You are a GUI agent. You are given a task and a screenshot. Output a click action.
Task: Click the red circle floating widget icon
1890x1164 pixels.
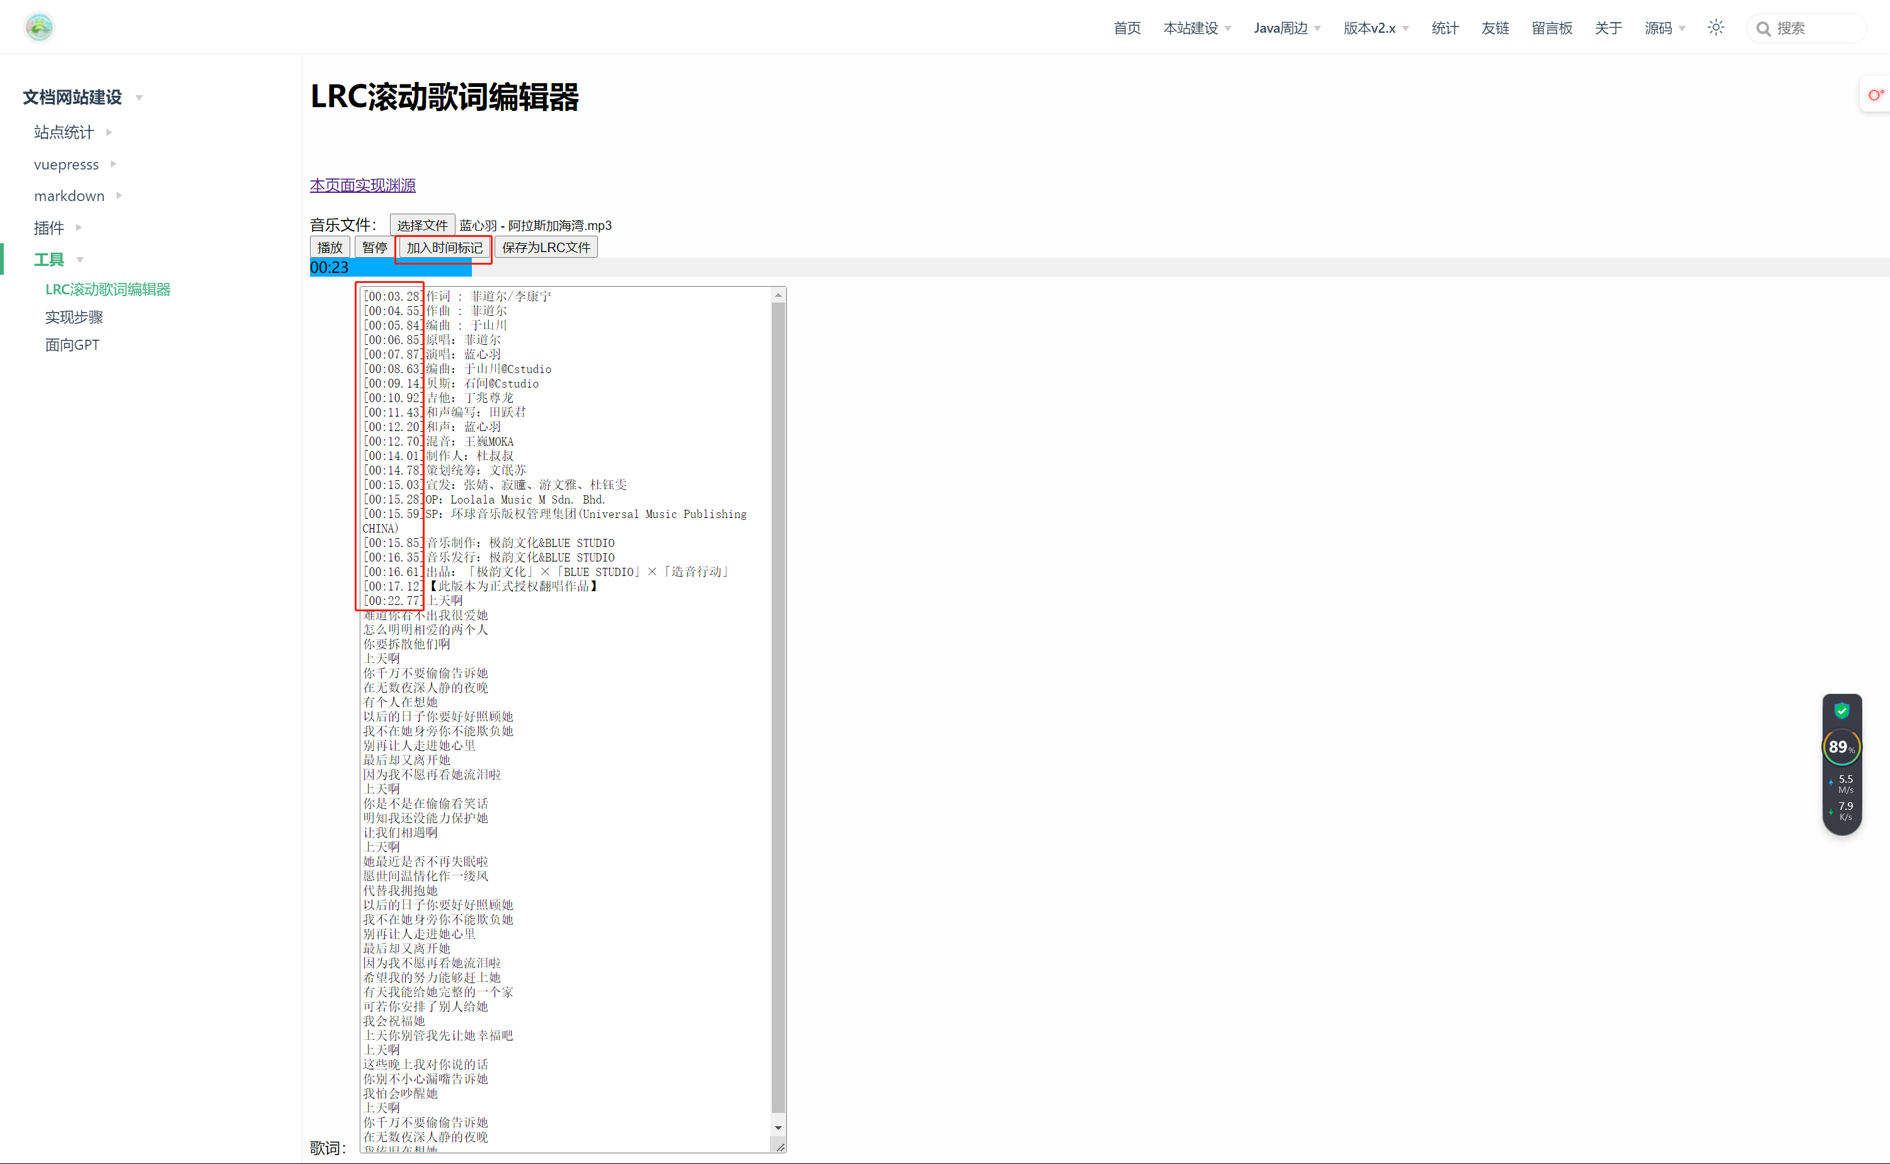[1876, 95]
